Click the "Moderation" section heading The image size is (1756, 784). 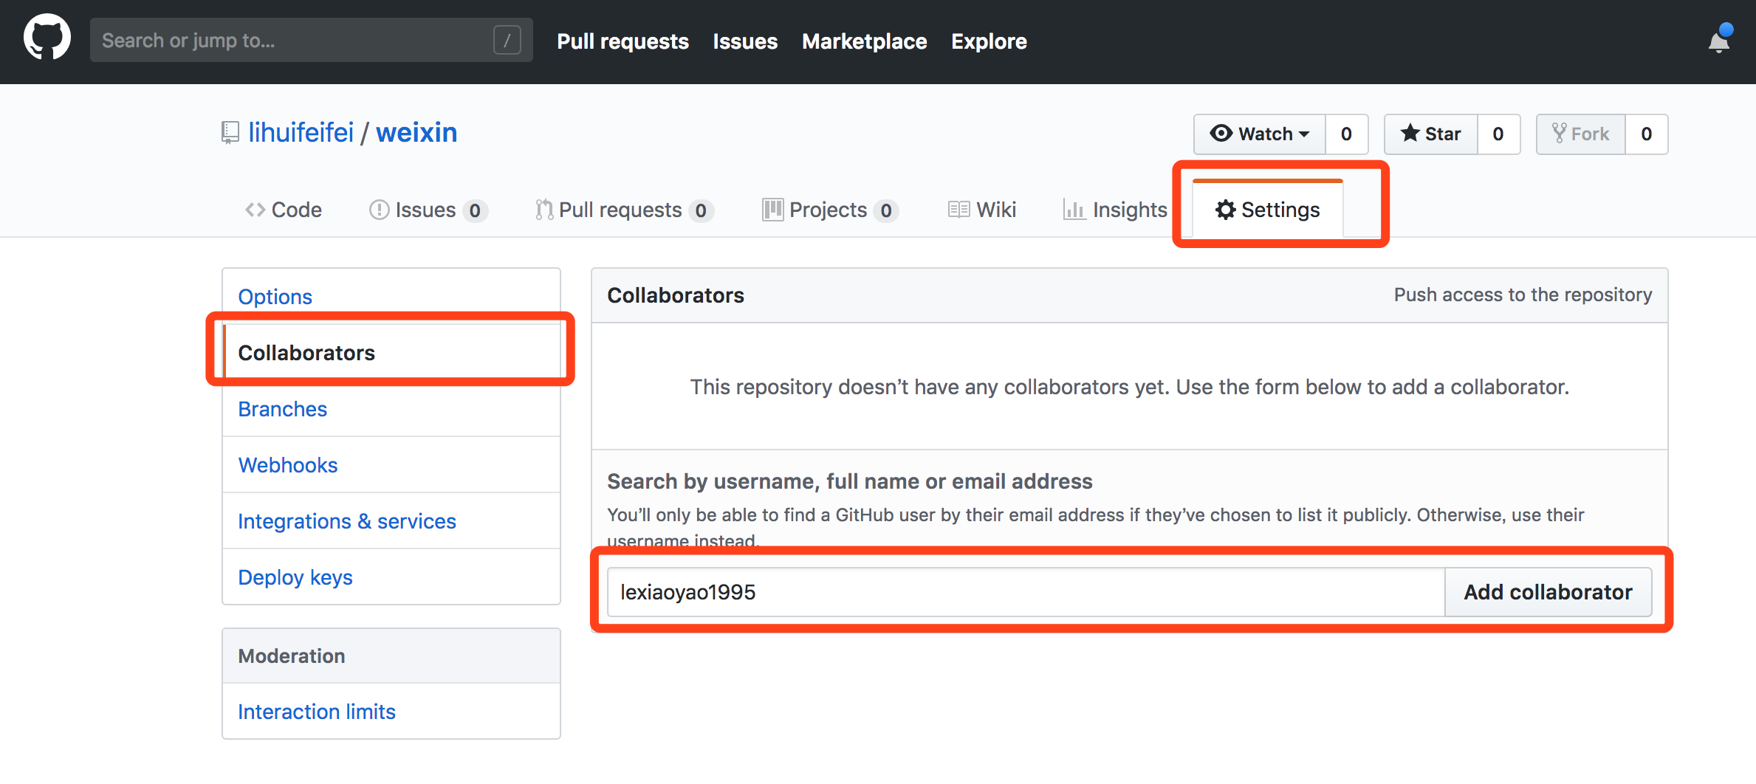point(291,656)
